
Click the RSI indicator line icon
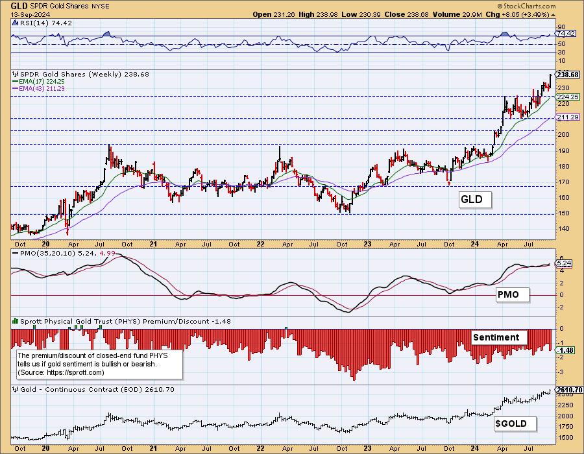(x=16, y=23)
